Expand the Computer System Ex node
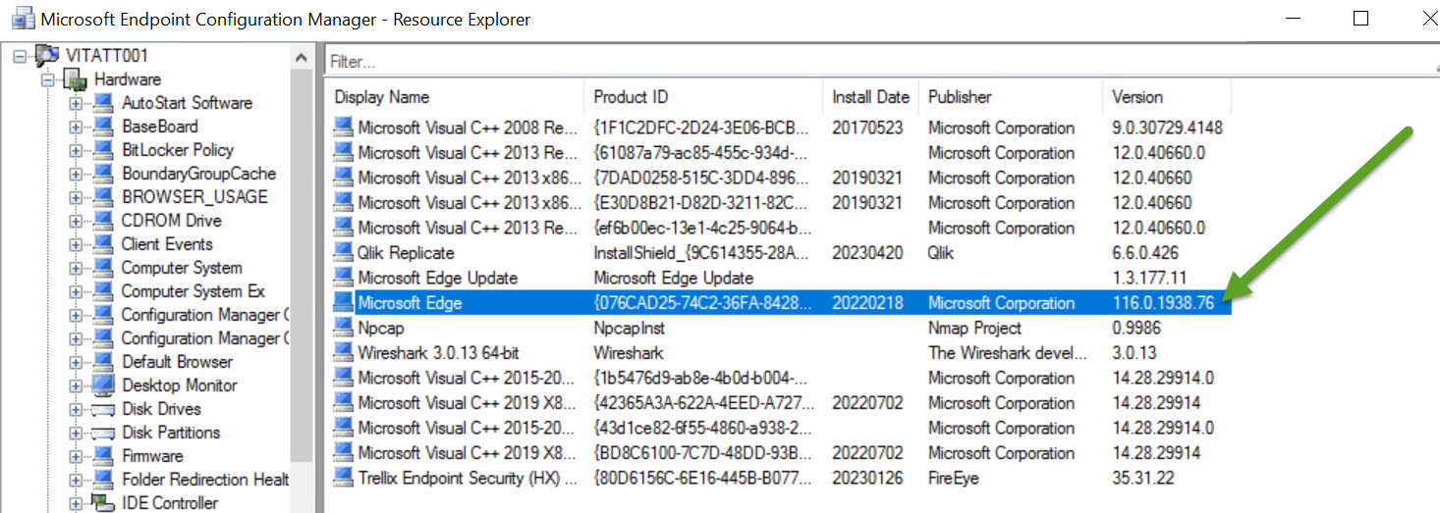 tap(76, 291)
